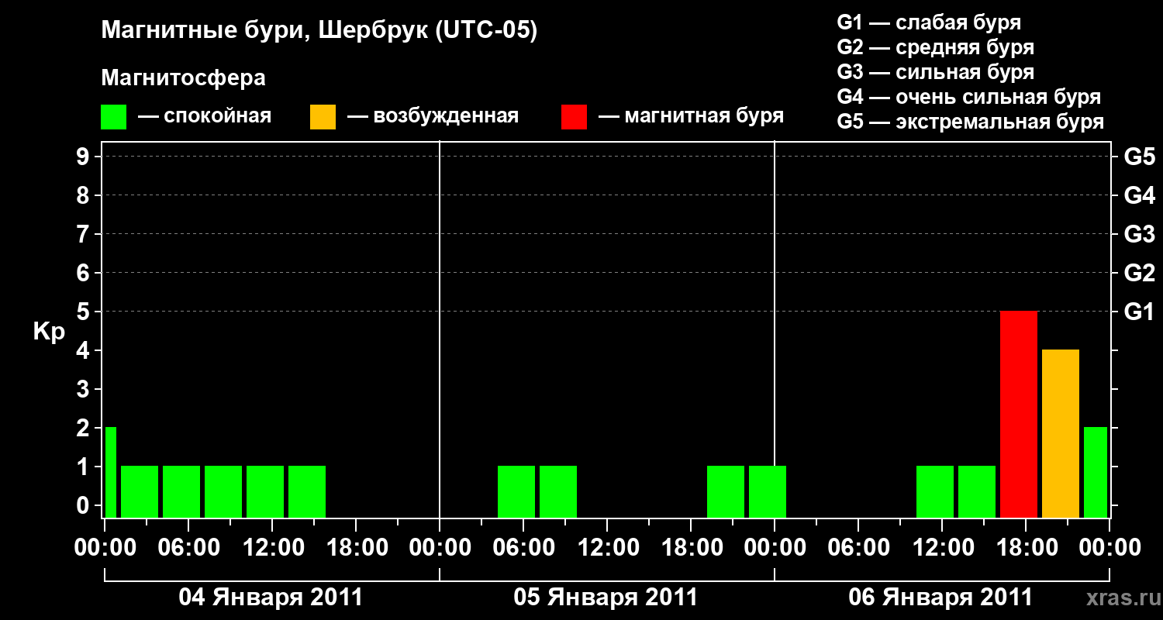Viewport: 1163px width, 620px height.
Task: Click the green 'спокойная' legend swatch
Action: coord(114,117)
